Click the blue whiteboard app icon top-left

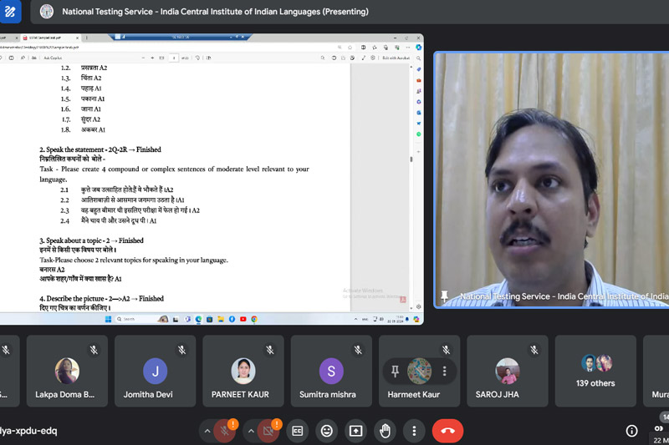(x=10, y=12)
